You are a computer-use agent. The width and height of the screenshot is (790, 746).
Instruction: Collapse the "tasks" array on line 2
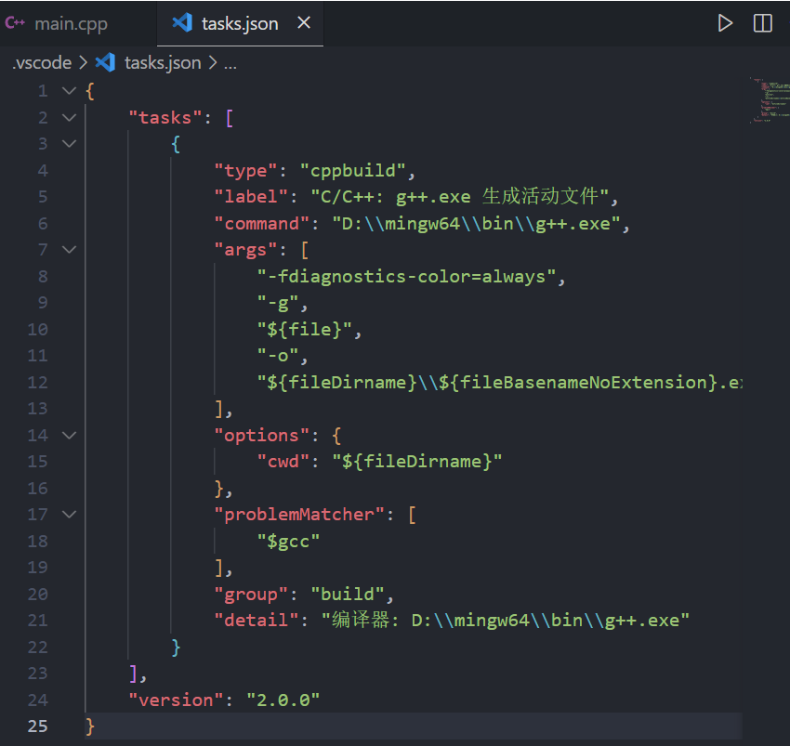[x=69, y=117]
